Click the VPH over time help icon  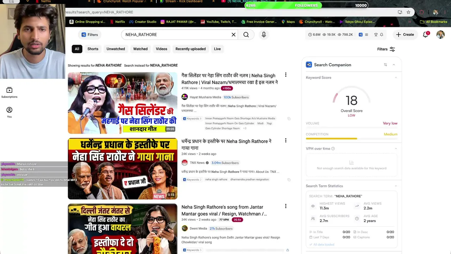pyautogui.click(x=333, y=149)
